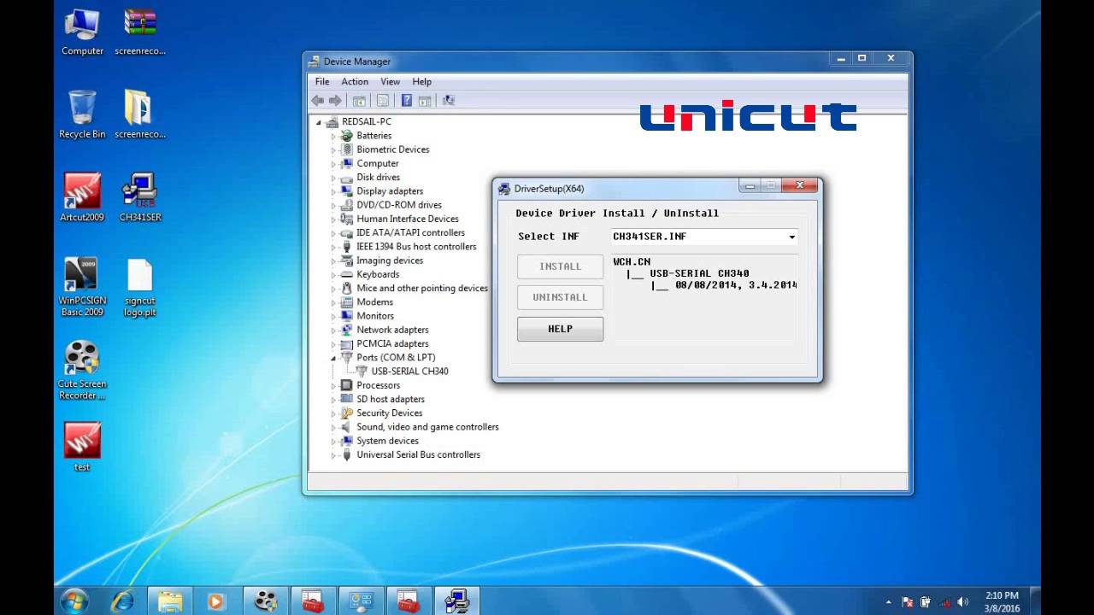Select the screenreco archive icon on desktop
1094x615 pixels.
click(x=140, y=32)
